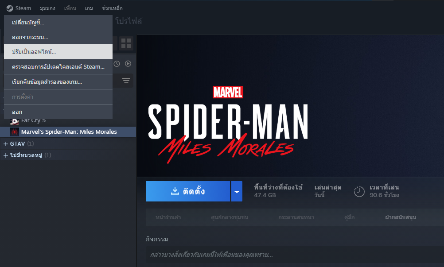Expand the ไม่มีหมวดหมู่ category
Image resolution: width=444 pixels, height=267 pixels.
pyautogui.click(x=6, y=155)
